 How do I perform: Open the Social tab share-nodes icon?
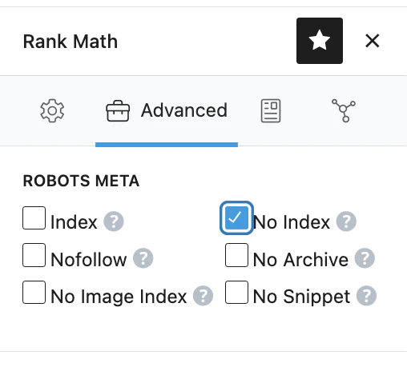pyautogui.click(x=344, y=110)
